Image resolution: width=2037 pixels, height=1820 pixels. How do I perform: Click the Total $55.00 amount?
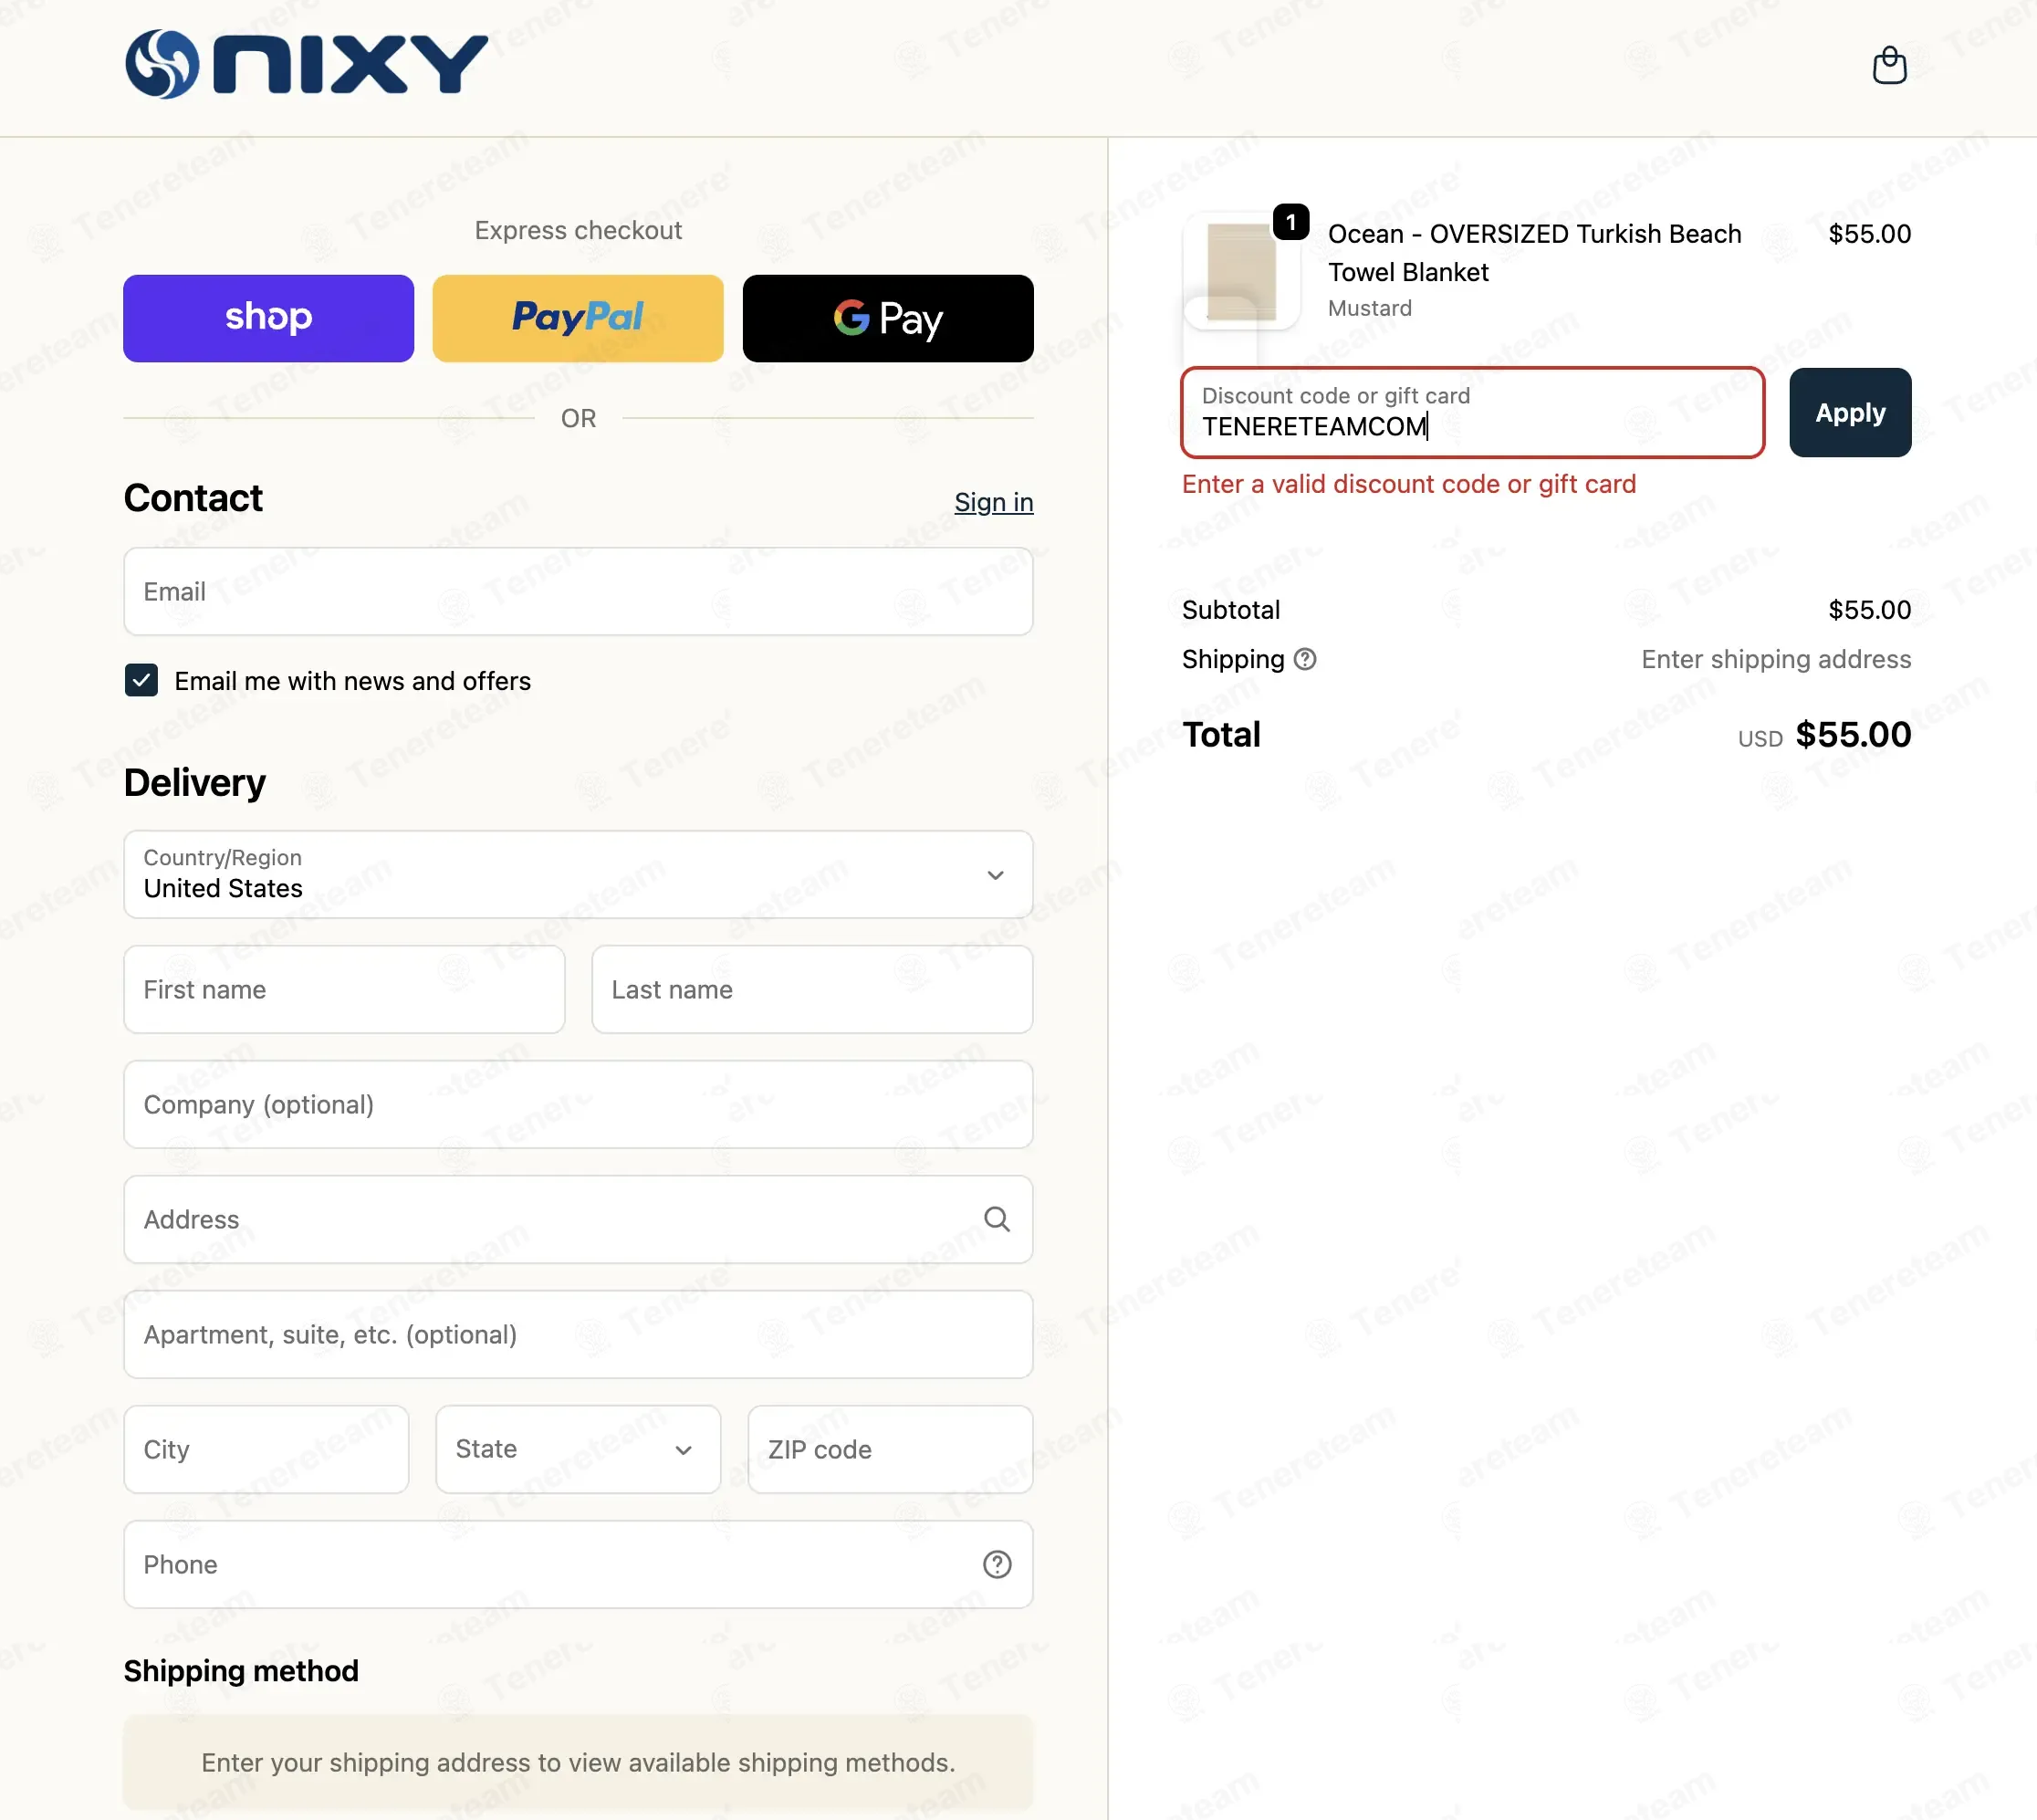1852,735
